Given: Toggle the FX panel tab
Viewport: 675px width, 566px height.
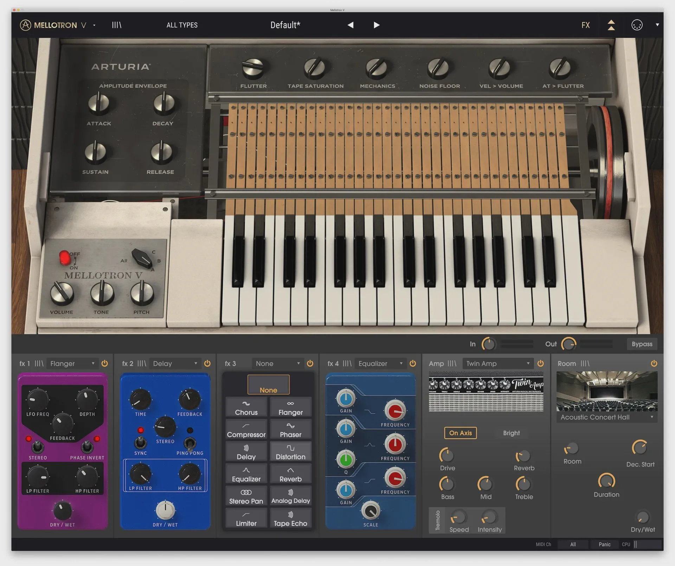Looking at the screenshot, I should click(585, 25).
